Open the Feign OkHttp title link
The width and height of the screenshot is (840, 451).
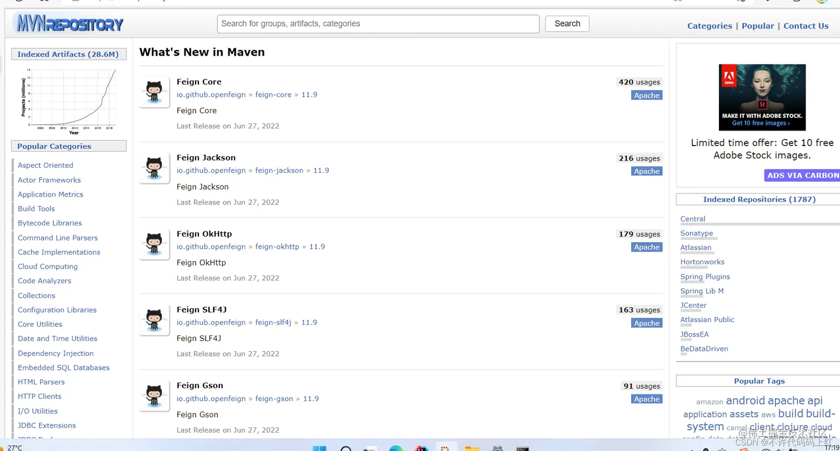[x=204, y=234]
